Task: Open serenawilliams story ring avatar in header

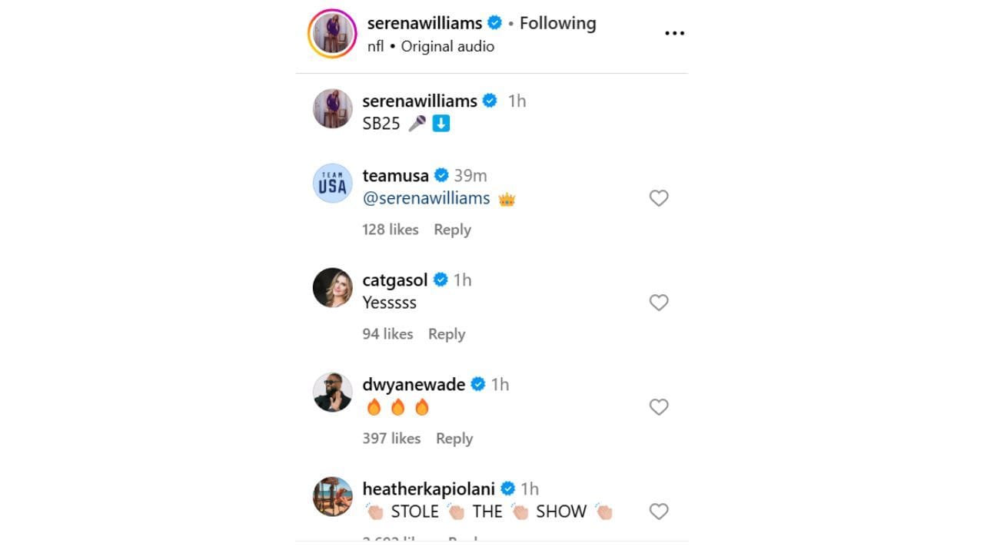Action: tap(332, 34)
